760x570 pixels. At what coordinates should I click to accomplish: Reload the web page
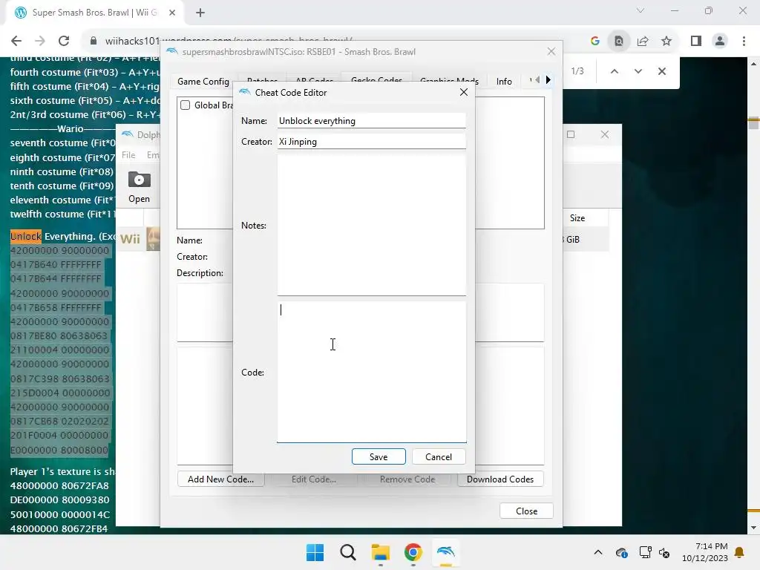tap(64, 41)
